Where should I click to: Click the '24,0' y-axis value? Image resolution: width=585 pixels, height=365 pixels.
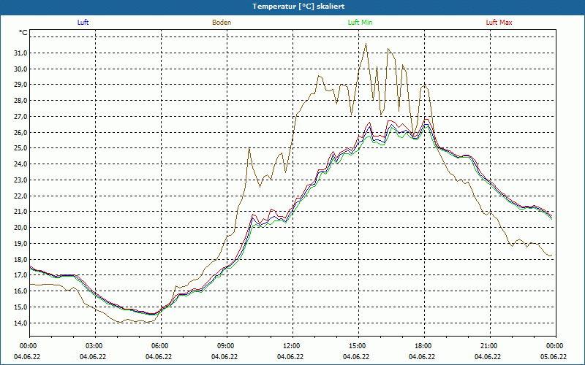pos(20,164)
